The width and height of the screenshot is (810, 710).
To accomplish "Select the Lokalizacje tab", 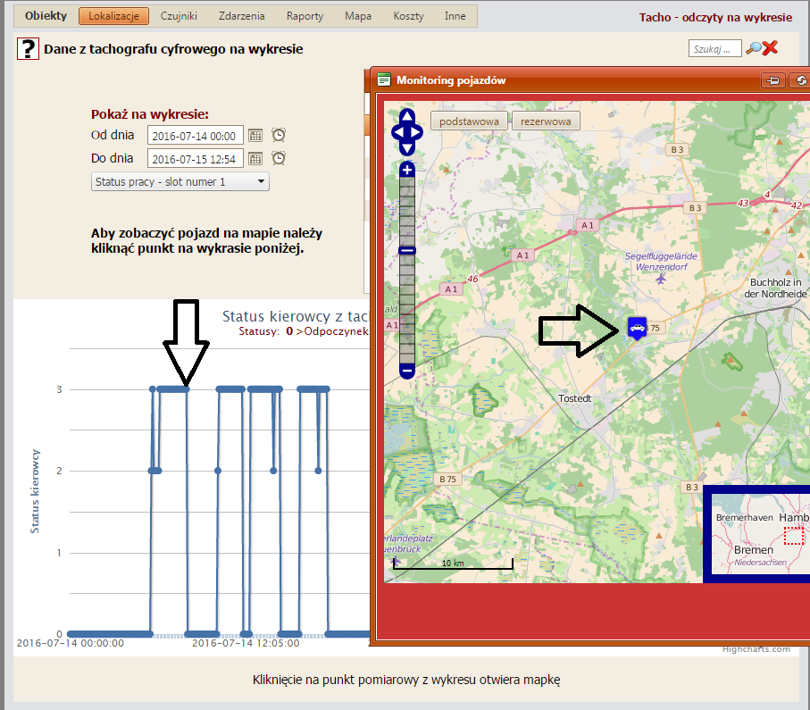I will [113, 16].
